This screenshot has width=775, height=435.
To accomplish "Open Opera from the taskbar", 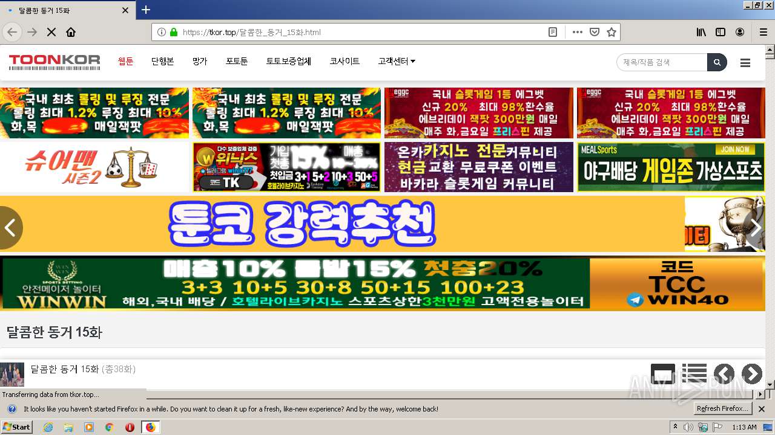I will coord(130,427).
